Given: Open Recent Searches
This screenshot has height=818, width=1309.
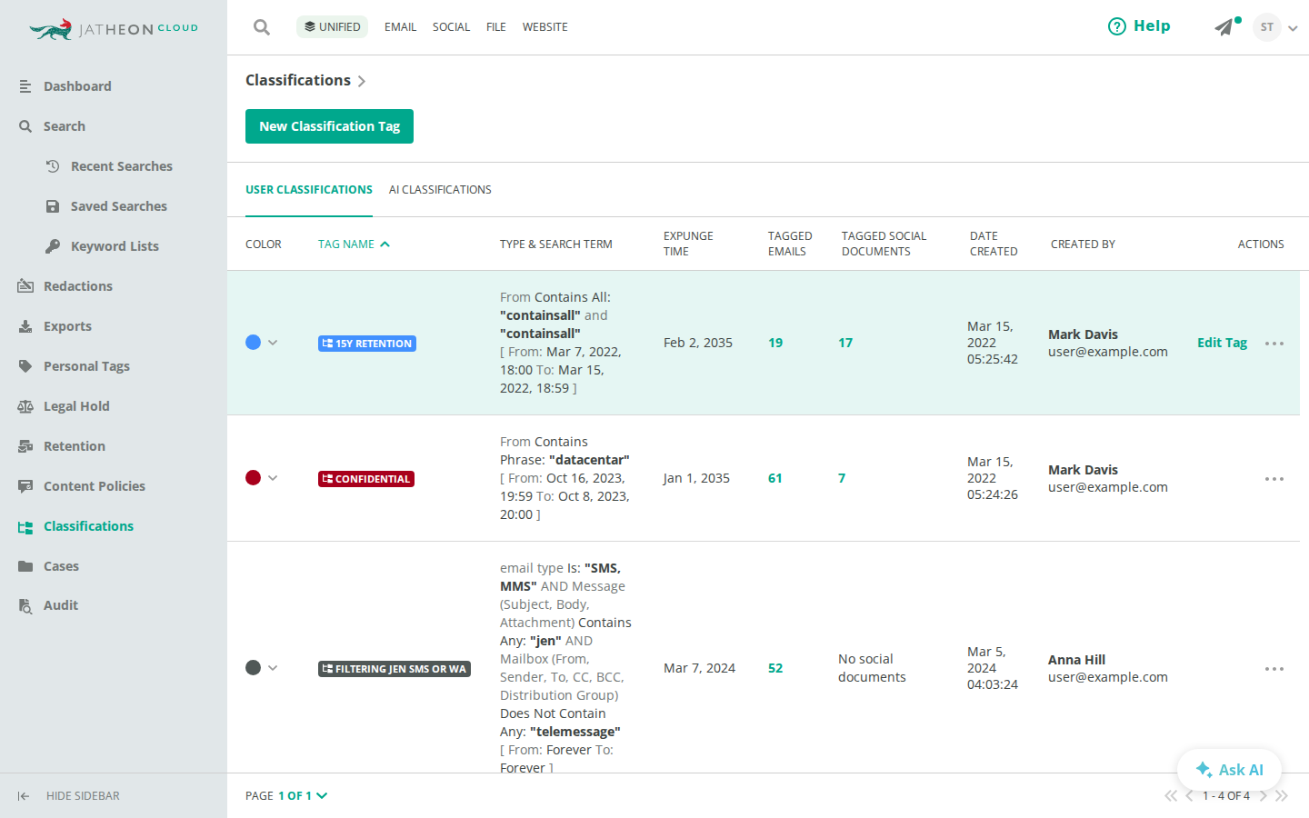Looking at the screenshot, I should (122, 166).
